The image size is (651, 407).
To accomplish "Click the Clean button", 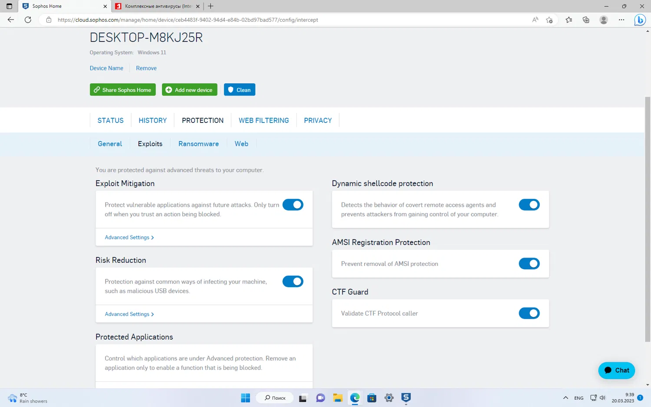I will pos(240,90).
